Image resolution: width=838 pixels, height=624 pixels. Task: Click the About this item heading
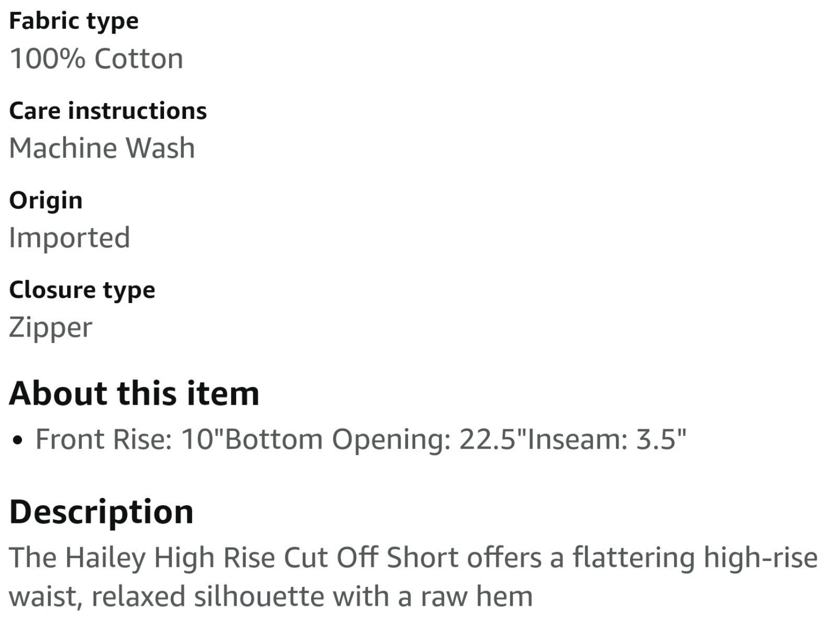[x=134, y=393]
